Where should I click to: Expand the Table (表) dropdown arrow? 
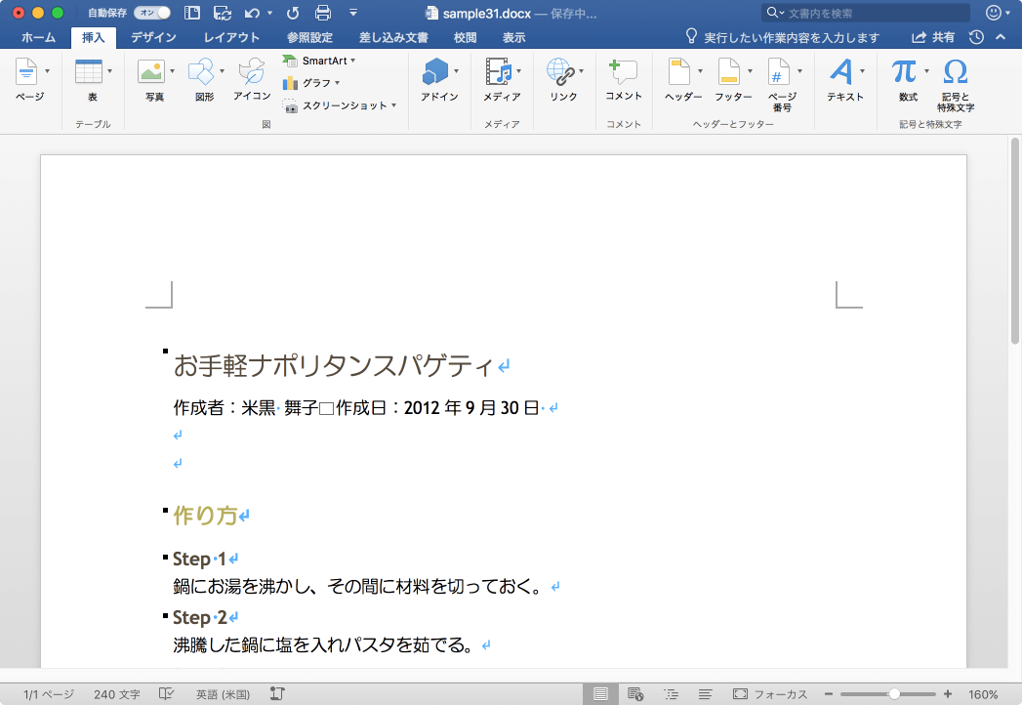click(x=109, y=71)
